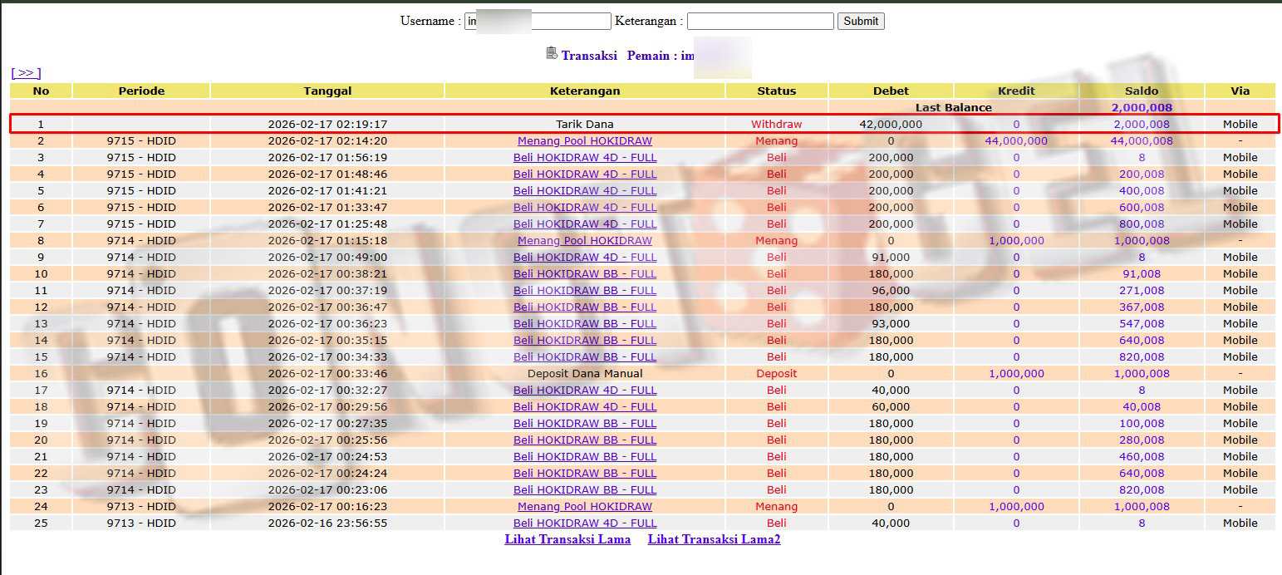
Task: Click the Keterangan text input field
Action: point(759,22)
